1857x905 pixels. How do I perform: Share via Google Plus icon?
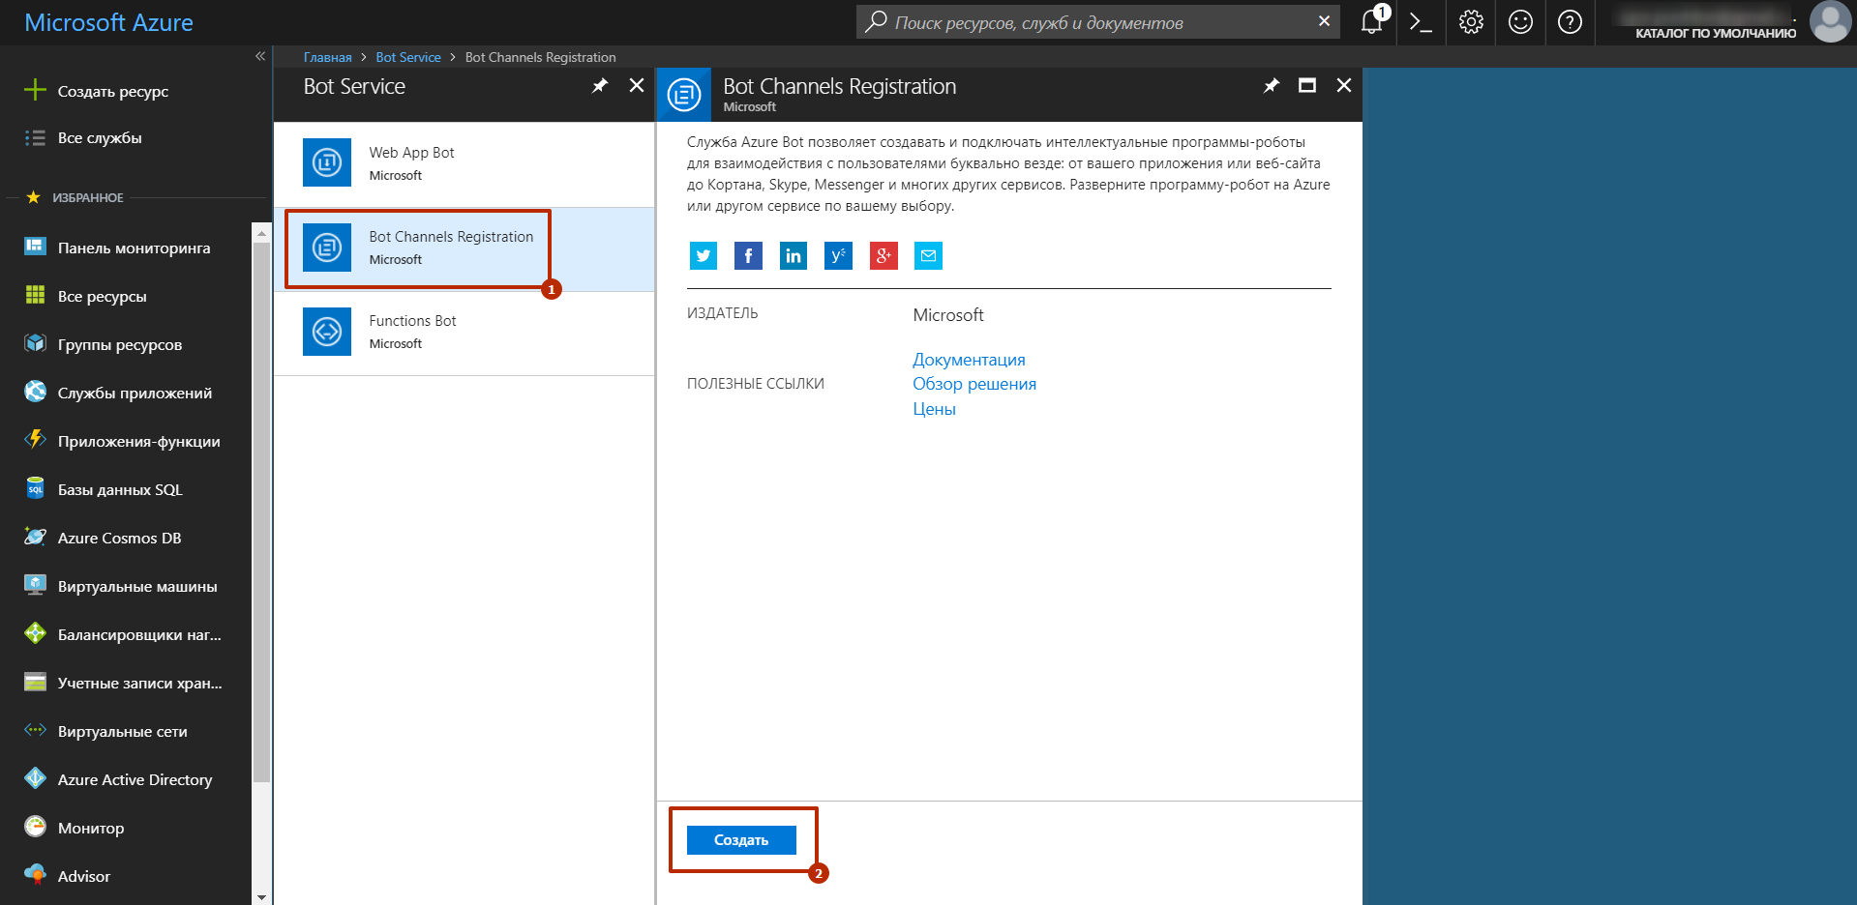(884, 255)
